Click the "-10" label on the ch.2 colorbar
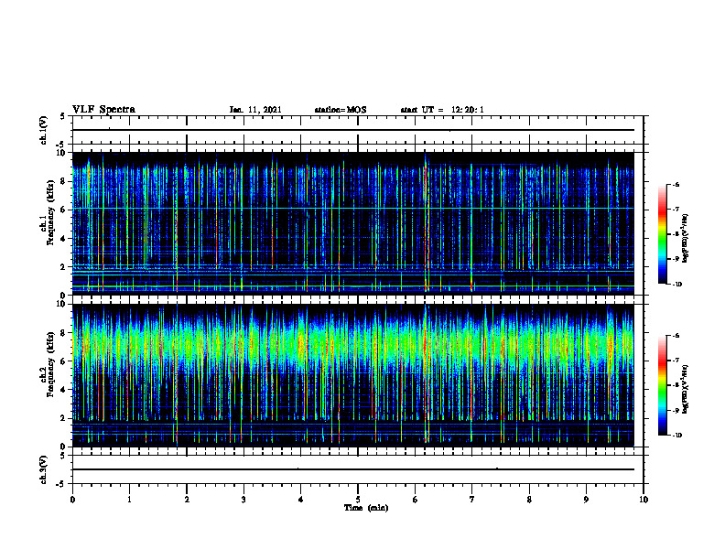The image size is (725, 560). (676, 436)
